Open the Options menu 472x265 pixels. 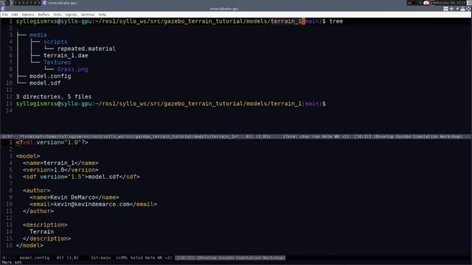28,15
